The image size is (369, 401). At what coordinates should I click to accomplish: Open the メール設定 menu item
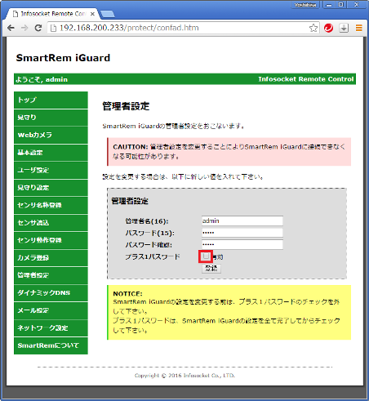click(x=51, y=310)
